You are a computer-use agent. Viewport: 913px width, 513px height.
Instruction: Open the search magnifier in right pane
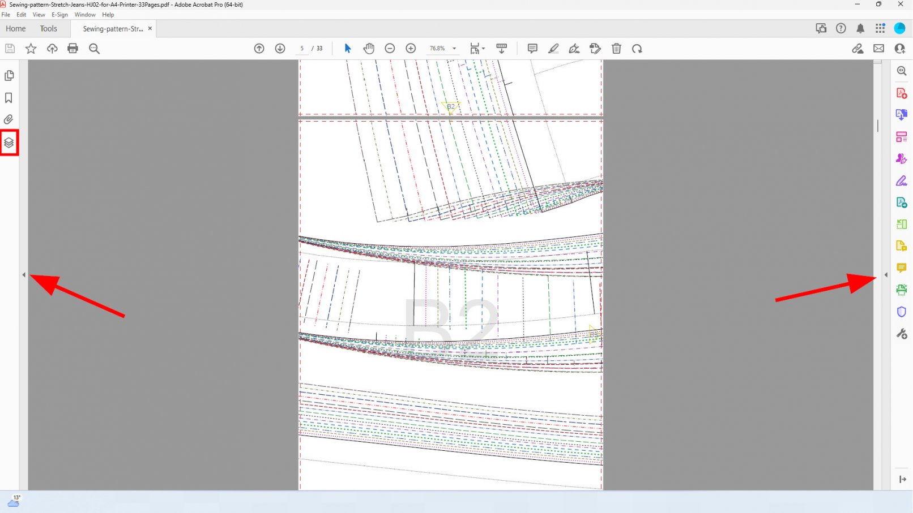pyautogui.click(x=902, y=70)
